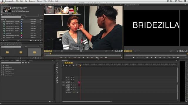Switch to the Effects panel tab

18,60
